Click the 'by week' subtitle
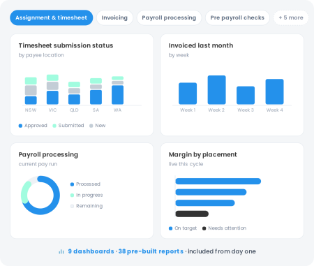314x266 pixels. coord(179,55)
